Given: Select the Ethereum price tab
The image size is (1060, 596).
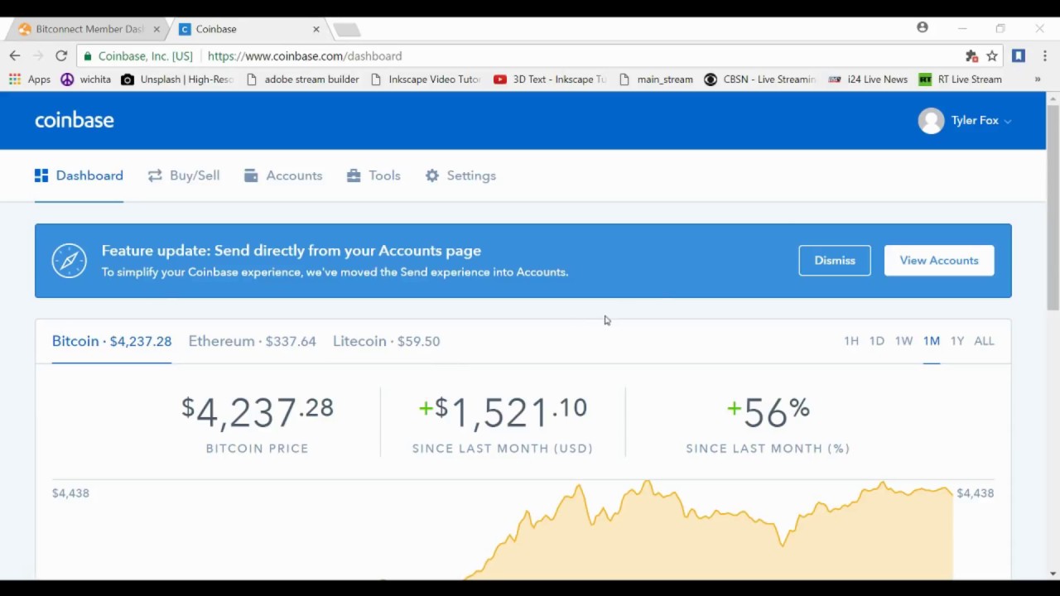Looking at the screenshot, I should pyautogui.click(x=252, y=341).
